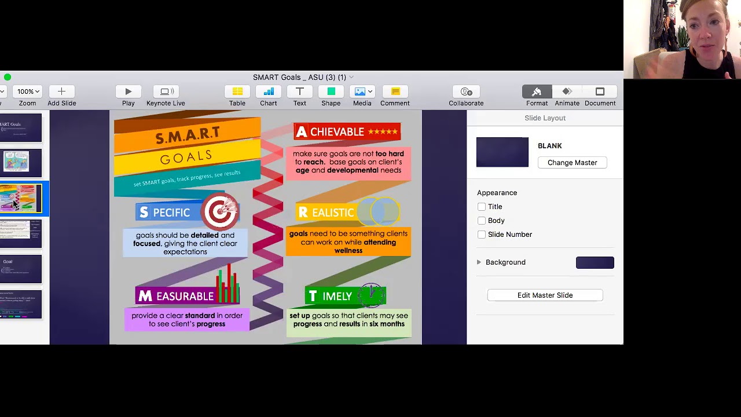Enable the Body checkbox
This screenshot has width=741, height=417.
(x=482, y=221)
